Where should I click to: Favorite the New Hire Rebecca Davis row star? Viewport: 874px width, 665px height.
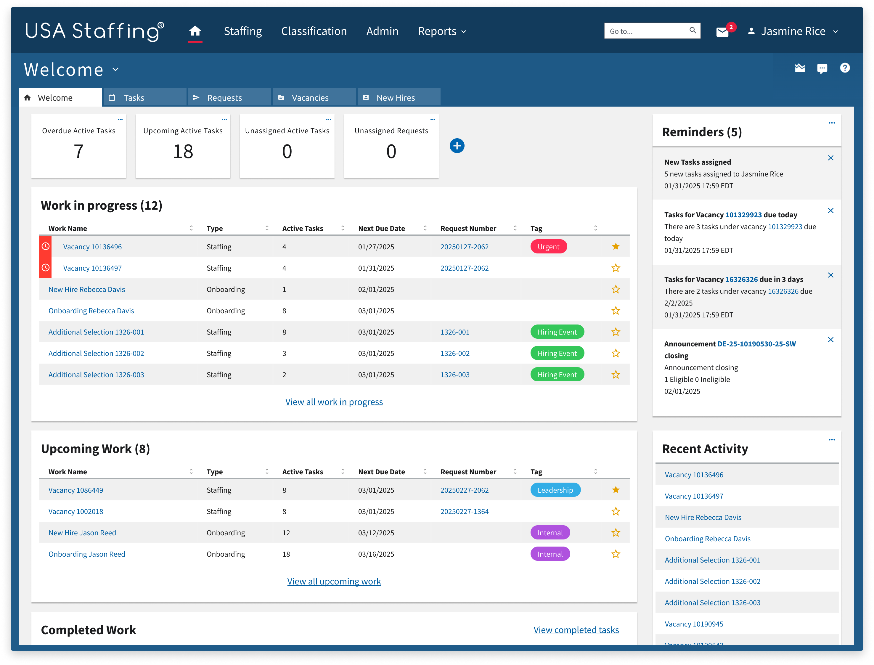click(616, 289)
